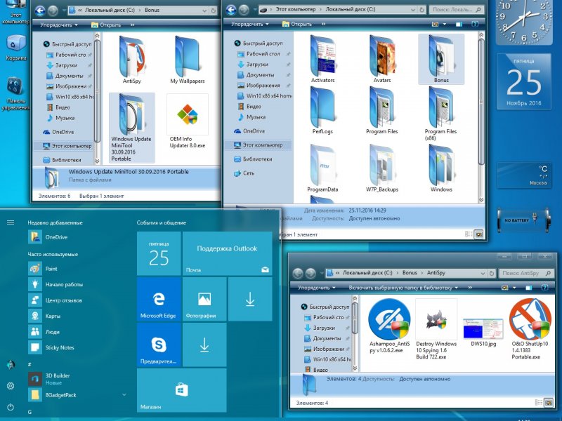Open the Магазин store tile
This screenshot has width=562, height=421.
coord(181,390)
